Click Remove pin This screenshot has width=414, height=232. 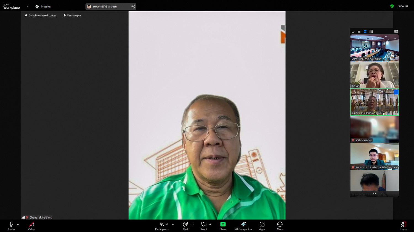pos(72,16)
